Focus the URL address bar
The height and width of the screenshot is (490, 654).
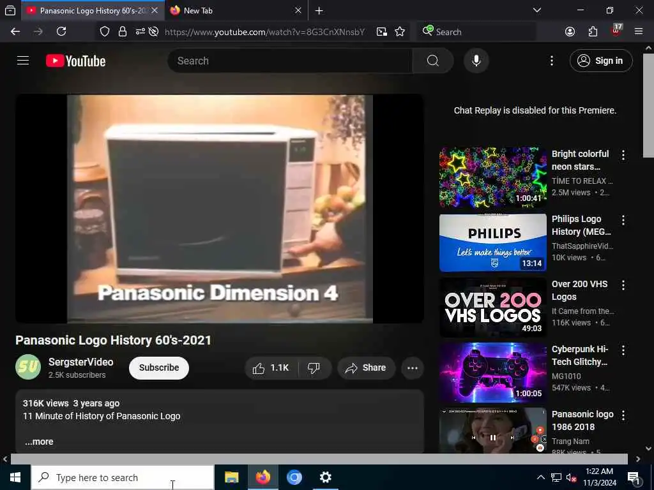(264, 32)
